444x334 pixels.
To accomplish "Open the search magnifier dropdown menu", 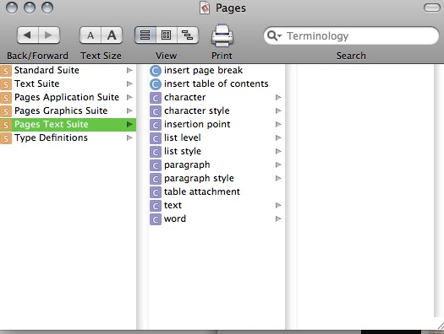I will 274,36.
